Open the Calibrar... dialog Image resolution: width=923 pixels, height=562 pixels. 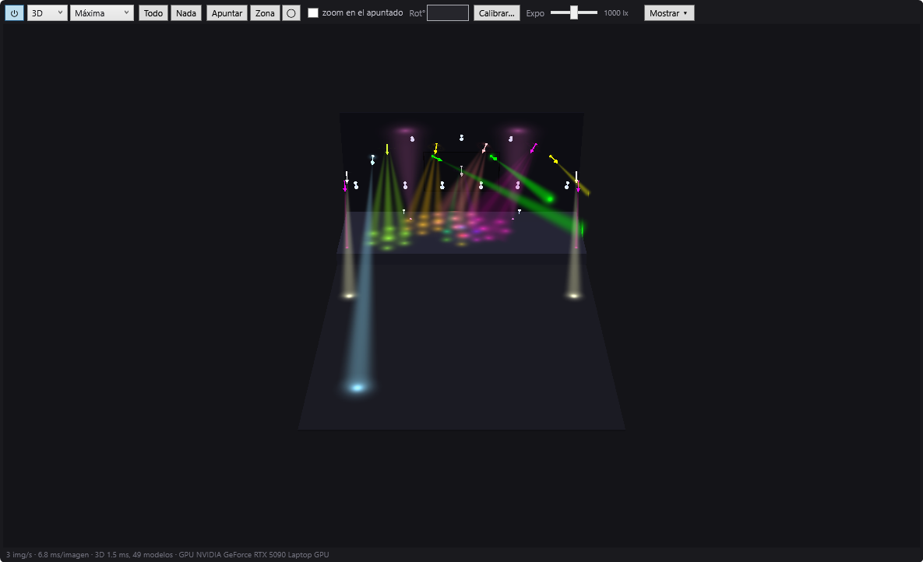point(496,13)
